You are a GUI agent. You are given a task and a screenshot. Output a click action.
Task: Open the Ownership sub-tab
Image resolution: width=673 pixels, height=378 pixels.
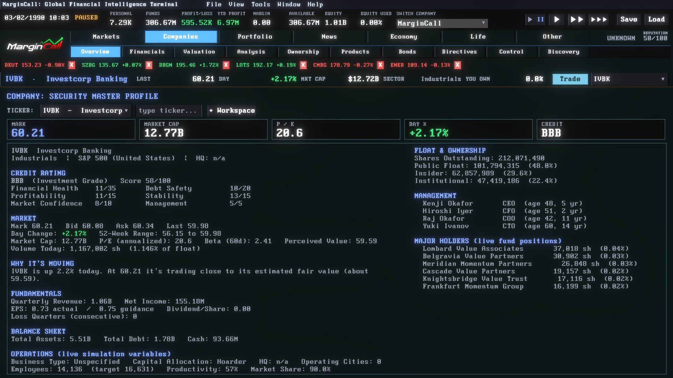304,52
